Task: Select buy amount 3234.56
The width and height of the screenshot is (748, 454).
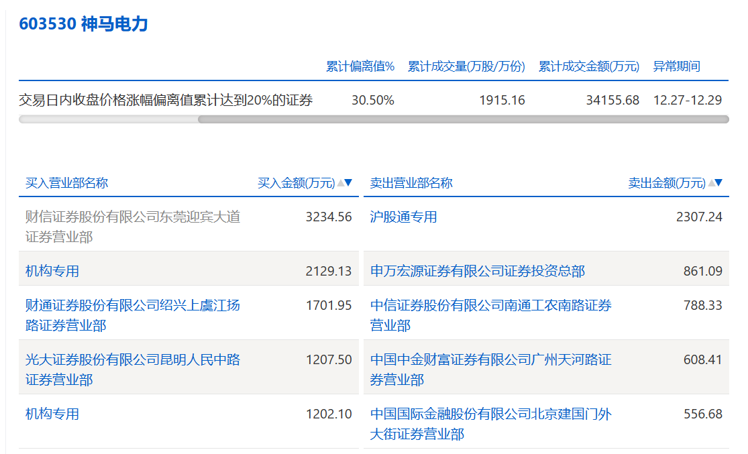Action: (x=329, y=217)
